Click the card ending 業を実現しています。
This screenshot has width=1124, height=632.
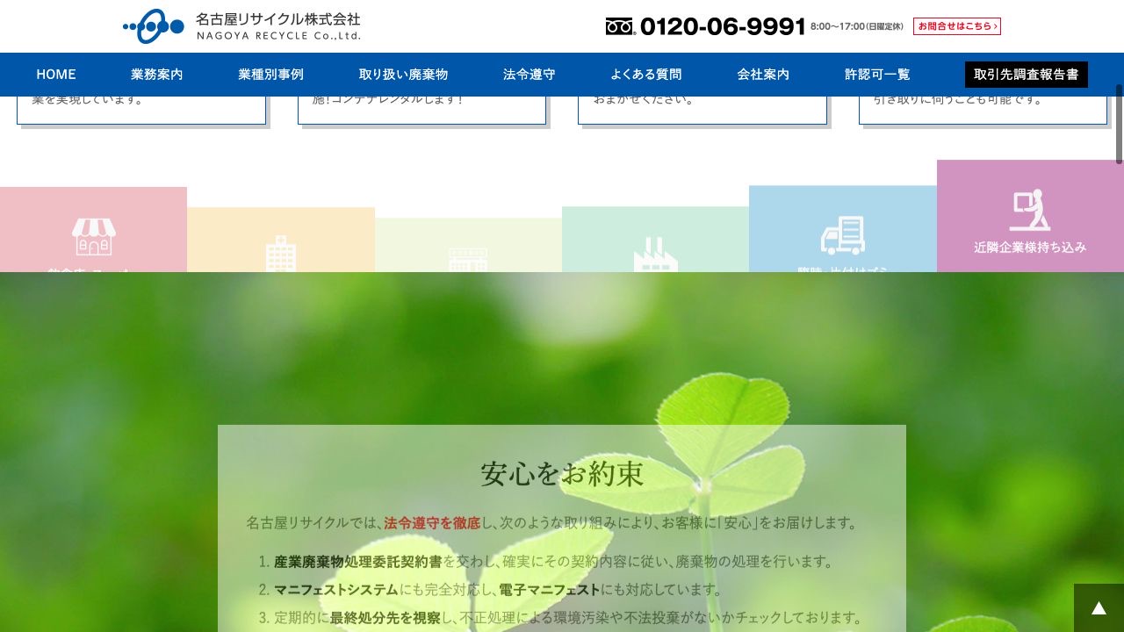141,110
